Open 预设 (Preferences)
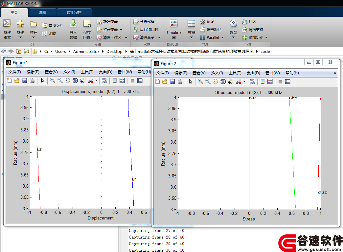Viewport: 343px width, 252px height. click(x=207, y=22)
